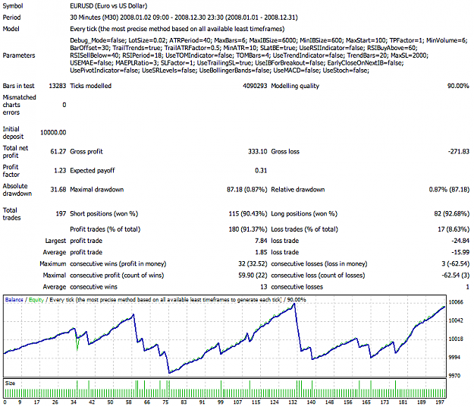The height and width of the screenshot is (407, 474).
Task: Click the symbol value EURUSD (Euro vs US Dollar)
Action: pyautogui.click(x=108, y=6)
